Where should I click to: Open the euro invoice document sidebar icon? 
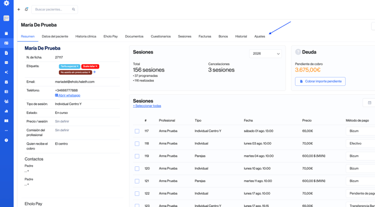[x=7, y=53]
